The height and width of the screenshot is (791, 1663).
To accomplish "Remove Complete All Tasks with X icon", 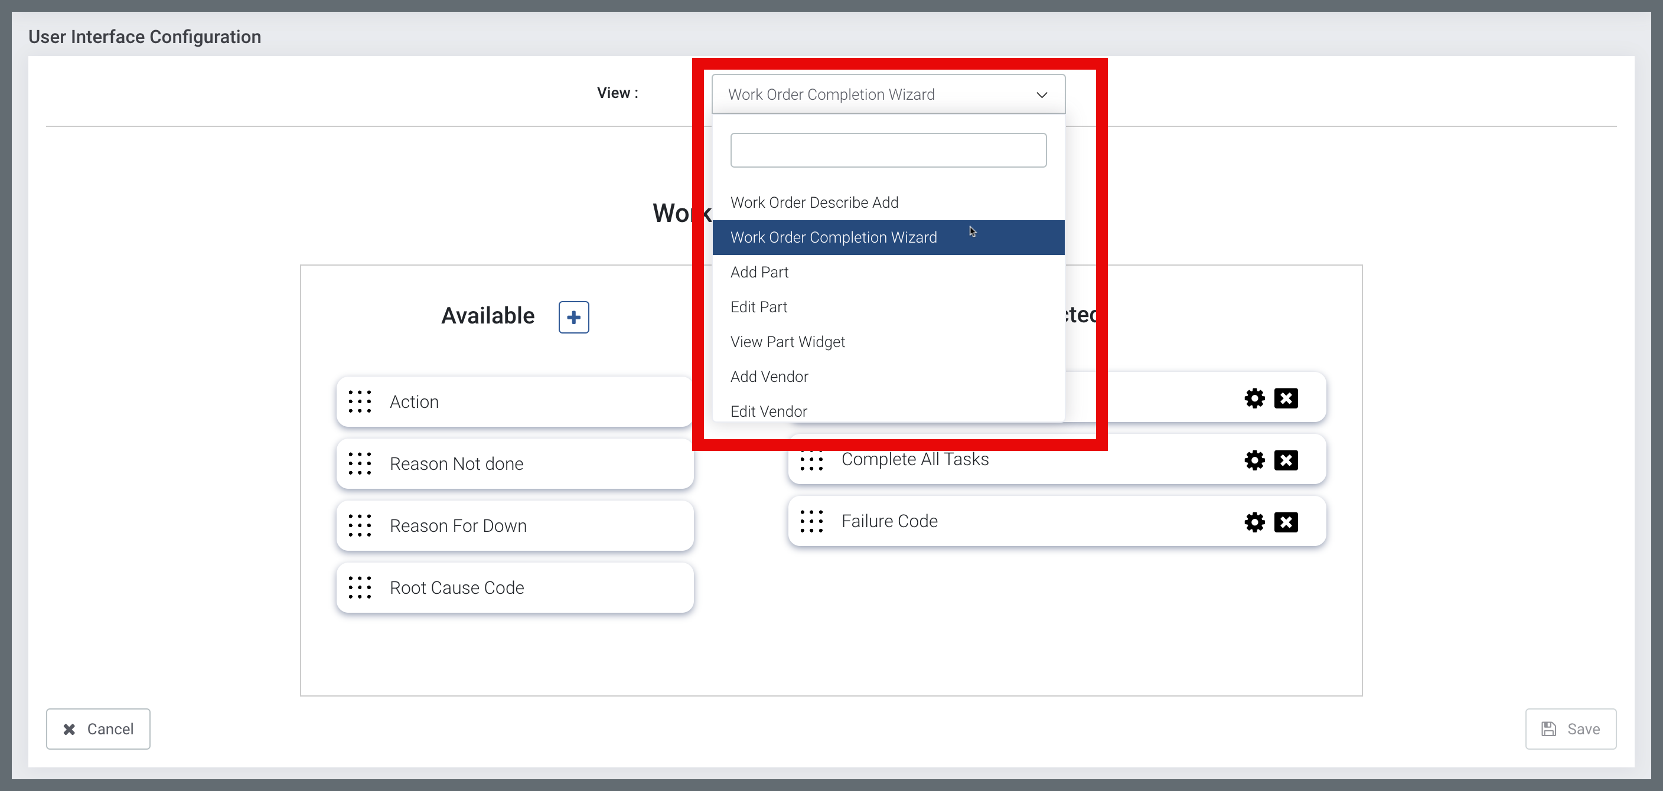I will point(1285,460).
